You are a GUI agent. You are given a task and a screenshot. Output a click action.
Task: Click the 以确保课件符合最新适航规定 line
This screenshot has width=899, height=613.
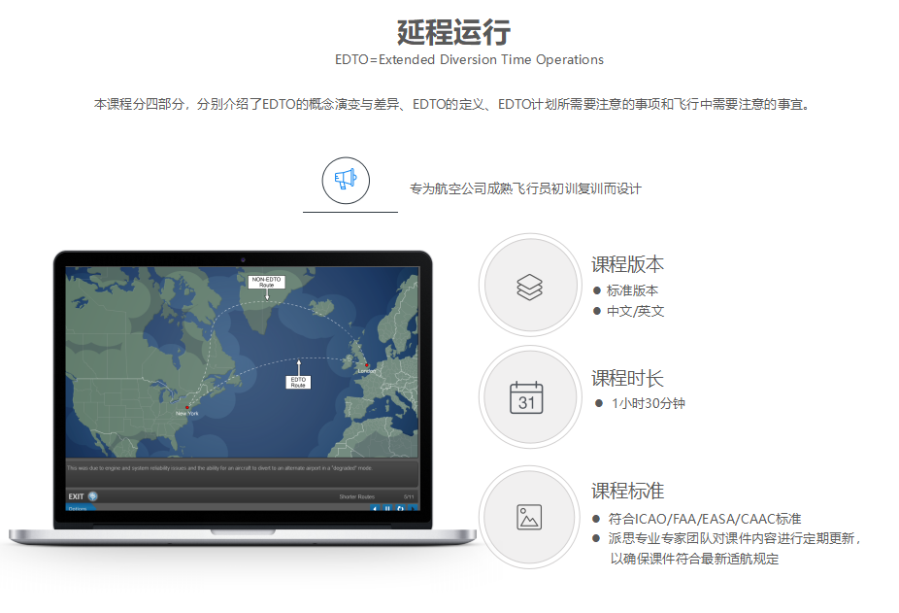(x=694, y=559)
